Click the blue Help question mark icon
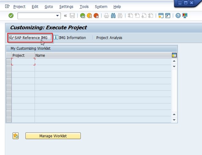Image resolution: width=202 pixels, height=155 pixels. (x=178, y=16)
